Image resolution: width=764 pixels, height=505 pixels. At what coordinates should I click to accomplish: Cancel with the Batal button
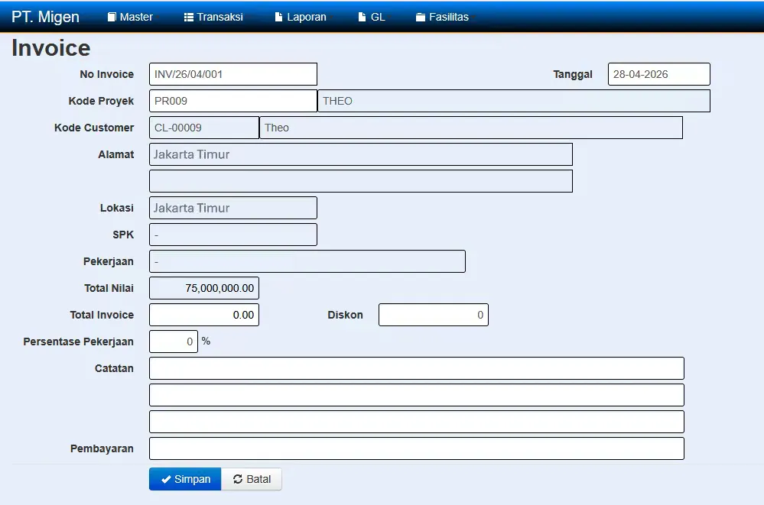coord(252,479)
